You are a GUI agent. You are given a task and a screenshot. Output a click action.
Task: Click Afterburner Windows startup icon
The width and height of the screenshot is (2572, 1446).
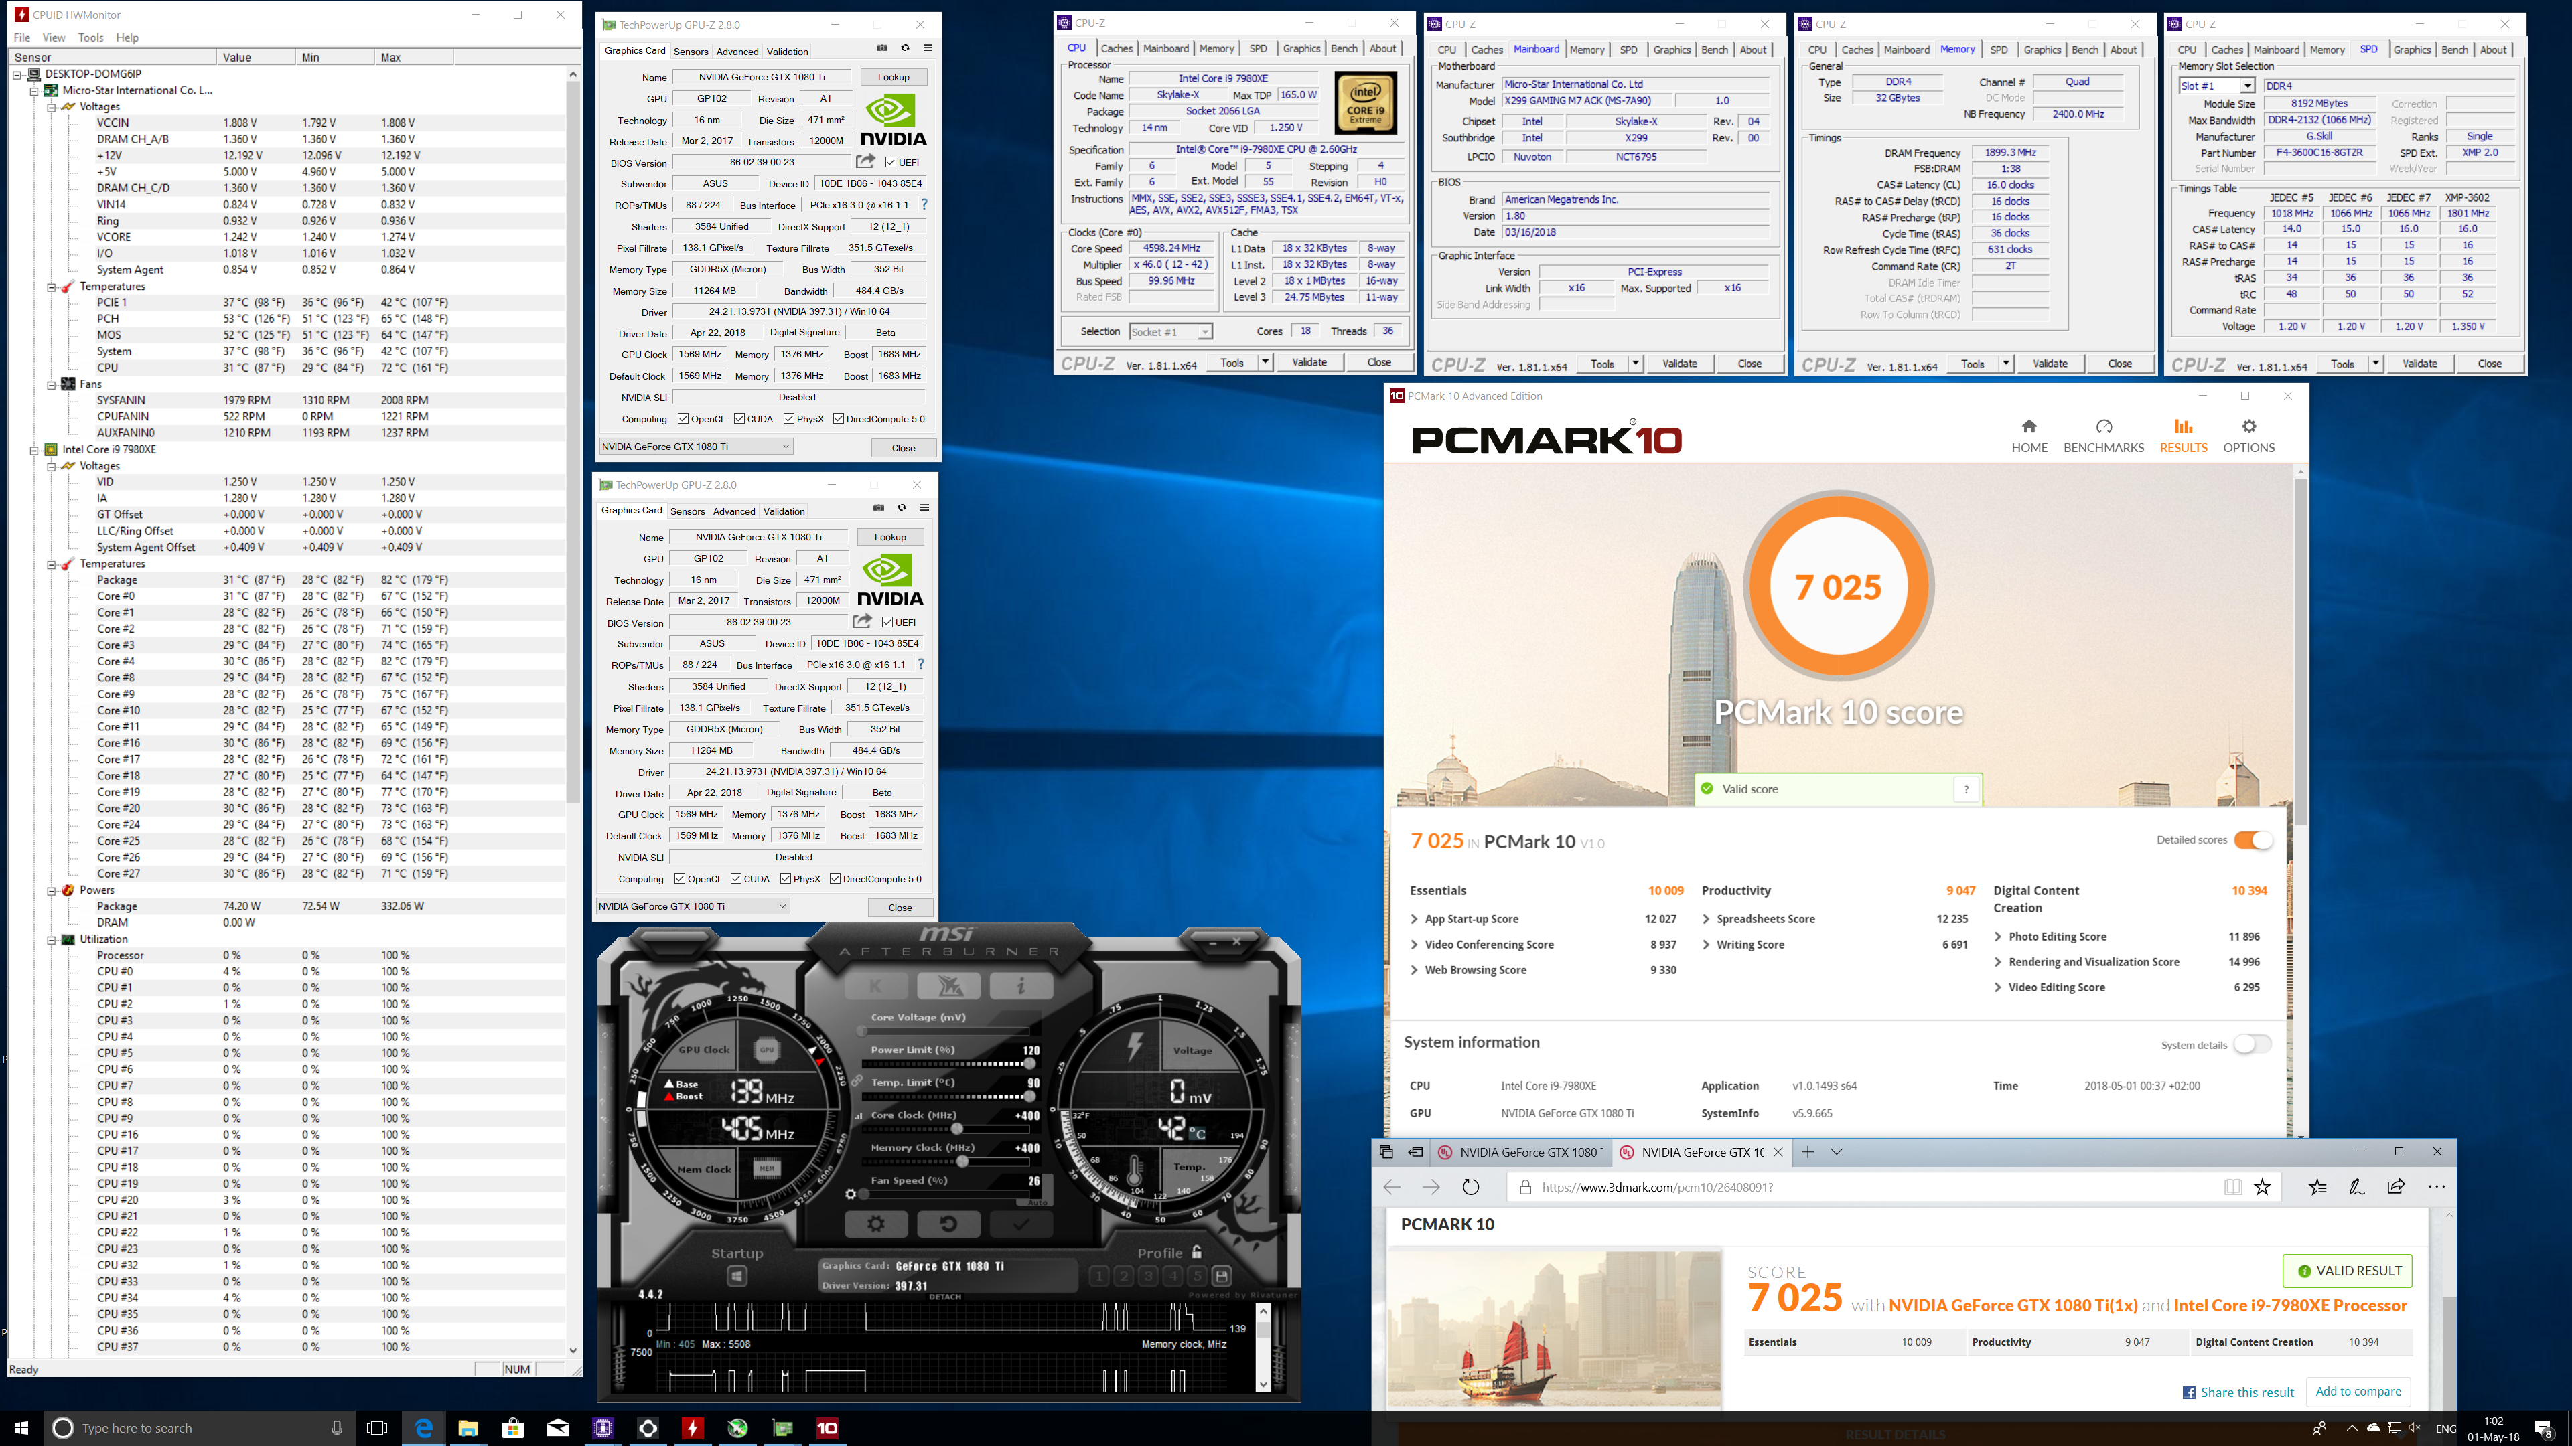pyautogui.click(x=737, y=1275)
